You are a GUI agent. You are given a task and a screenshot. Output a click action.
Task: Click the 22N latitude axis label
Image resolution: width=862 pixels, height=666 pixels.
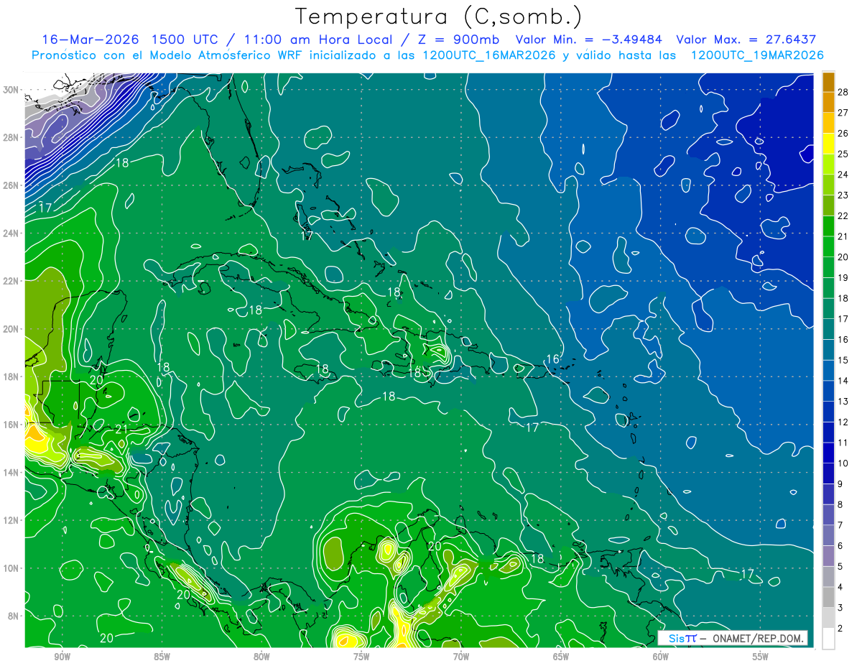(11, 281)
